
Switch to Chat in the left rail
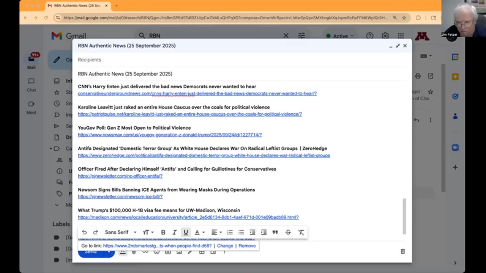pyautogui.click(x=31, y=85)
